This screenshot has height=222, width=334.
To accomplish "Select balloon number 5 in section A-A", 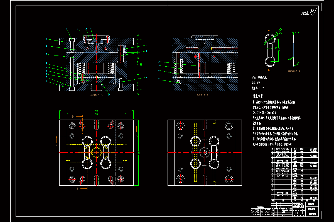I will tap(46, 67).
